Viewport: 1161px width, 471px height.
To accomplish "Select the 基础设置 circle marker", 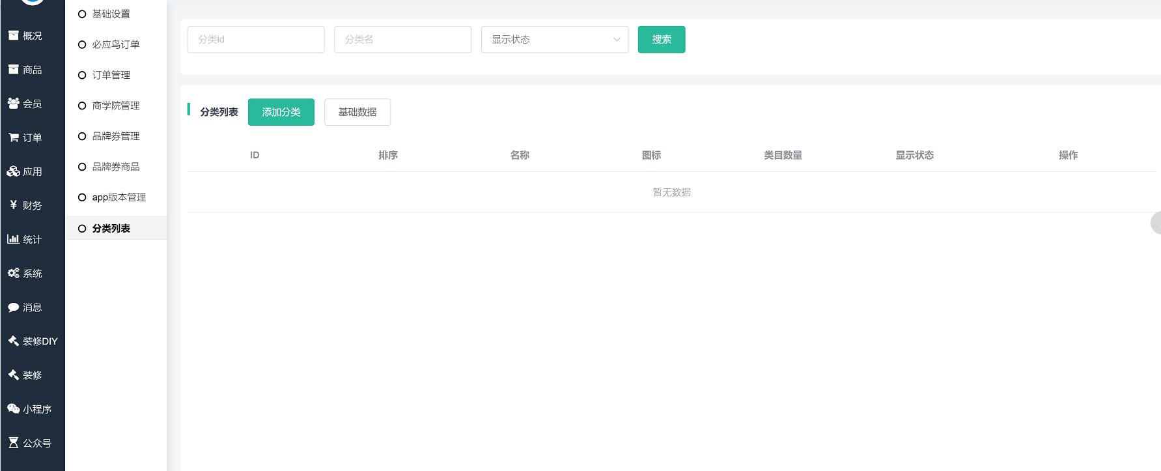I will 82,14.
